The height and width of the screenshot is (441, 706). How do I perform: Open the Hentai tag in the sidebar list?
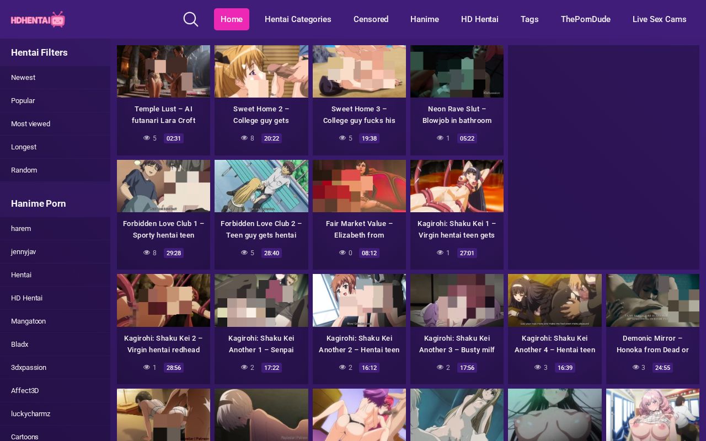[x=55, y=275]
